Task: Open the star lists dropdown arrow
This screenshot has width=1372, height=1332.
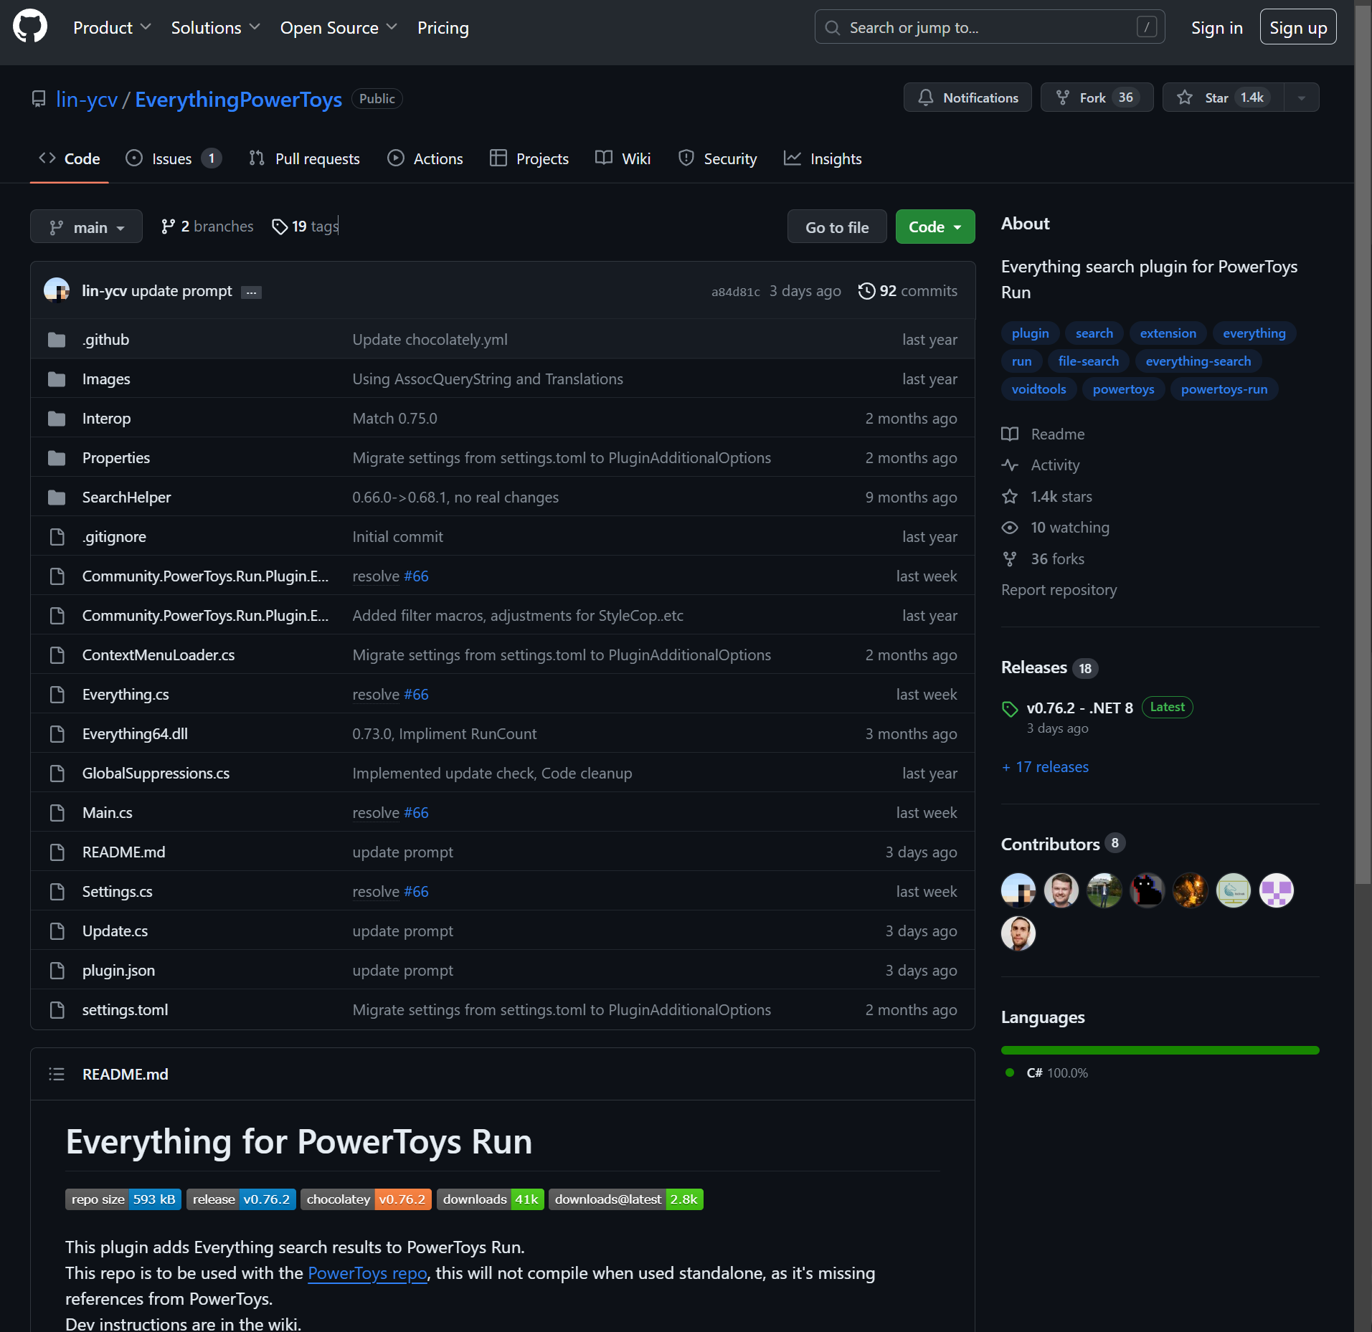Action: (1301, 97)
